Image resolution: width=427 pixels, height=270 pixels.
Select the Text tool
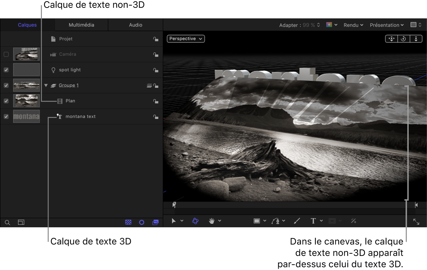click(313, 221)
